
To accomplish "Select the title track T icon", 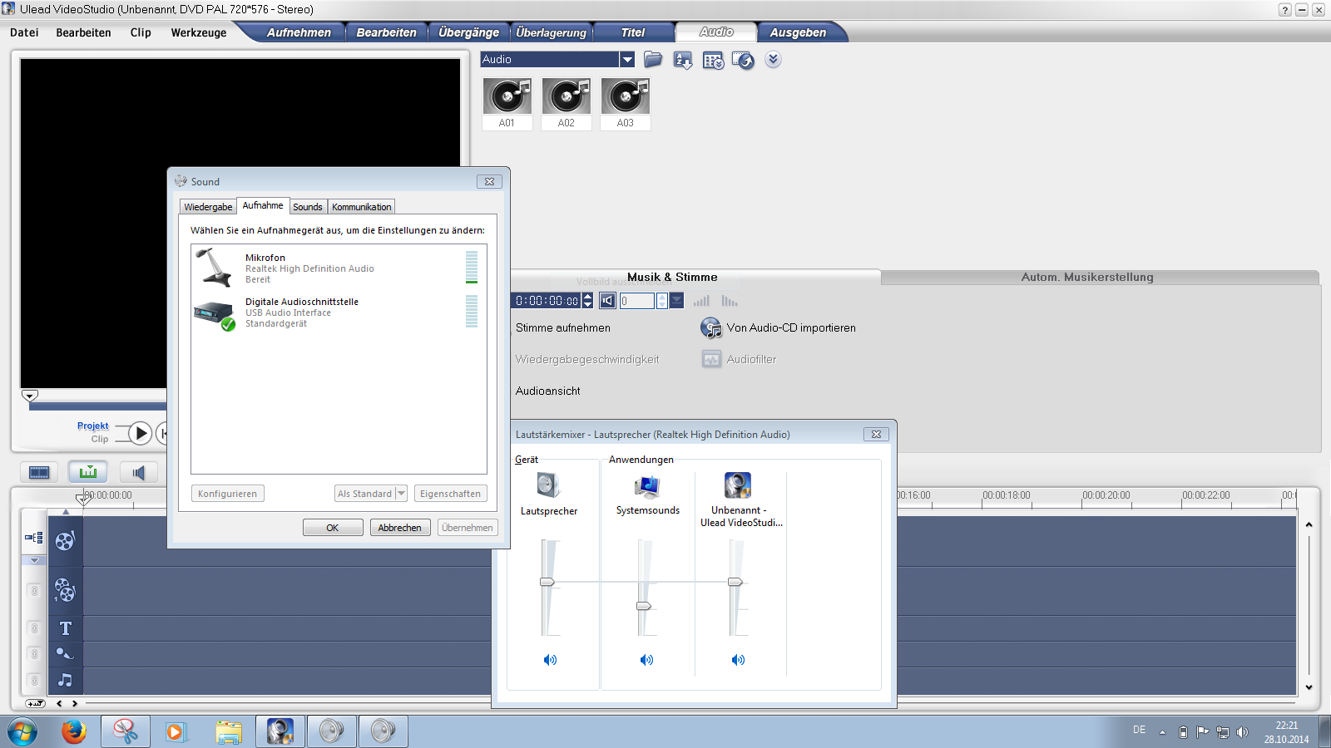I will pyautogui.click(x=65, y=628).
